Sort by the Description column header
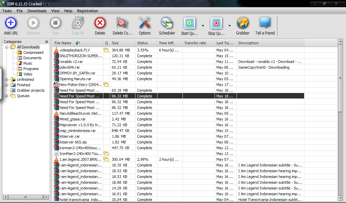The image size is (346, 203). (270, 43)
